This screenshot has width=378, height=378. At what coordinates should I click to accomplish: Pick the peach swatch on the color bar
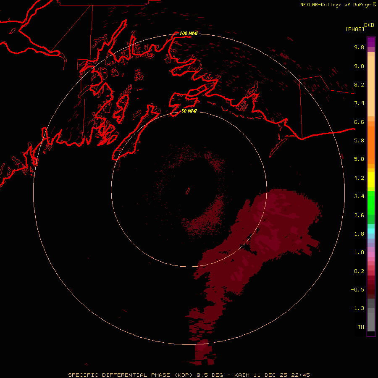coord(371,86)
